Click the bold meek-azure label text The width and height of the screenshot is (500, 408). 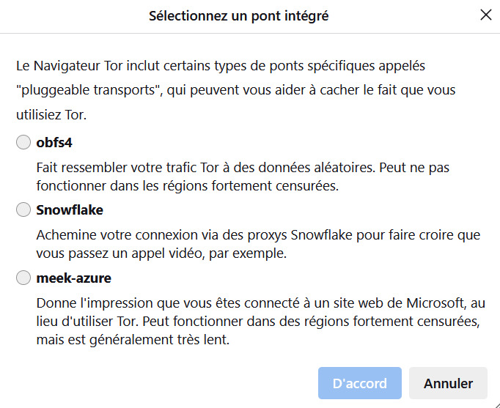[73, 278]
